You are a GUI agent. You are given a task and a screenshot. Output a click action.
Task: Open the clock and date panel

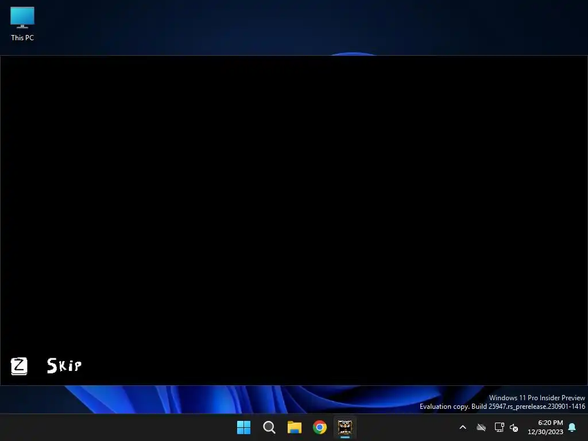pos(546,427)
